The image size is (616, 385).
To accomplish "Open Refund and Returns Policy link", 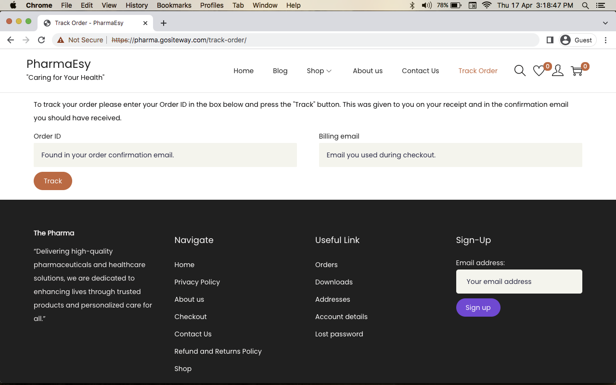I will click(x=218, y=351).
